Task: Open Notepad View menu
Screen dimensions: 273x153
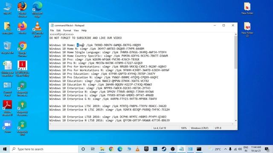Action: click(76, 30)
